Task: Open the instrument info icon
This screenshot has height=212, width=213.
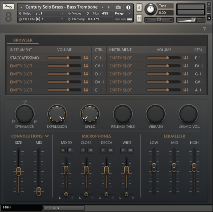Action: click(128, 7)
